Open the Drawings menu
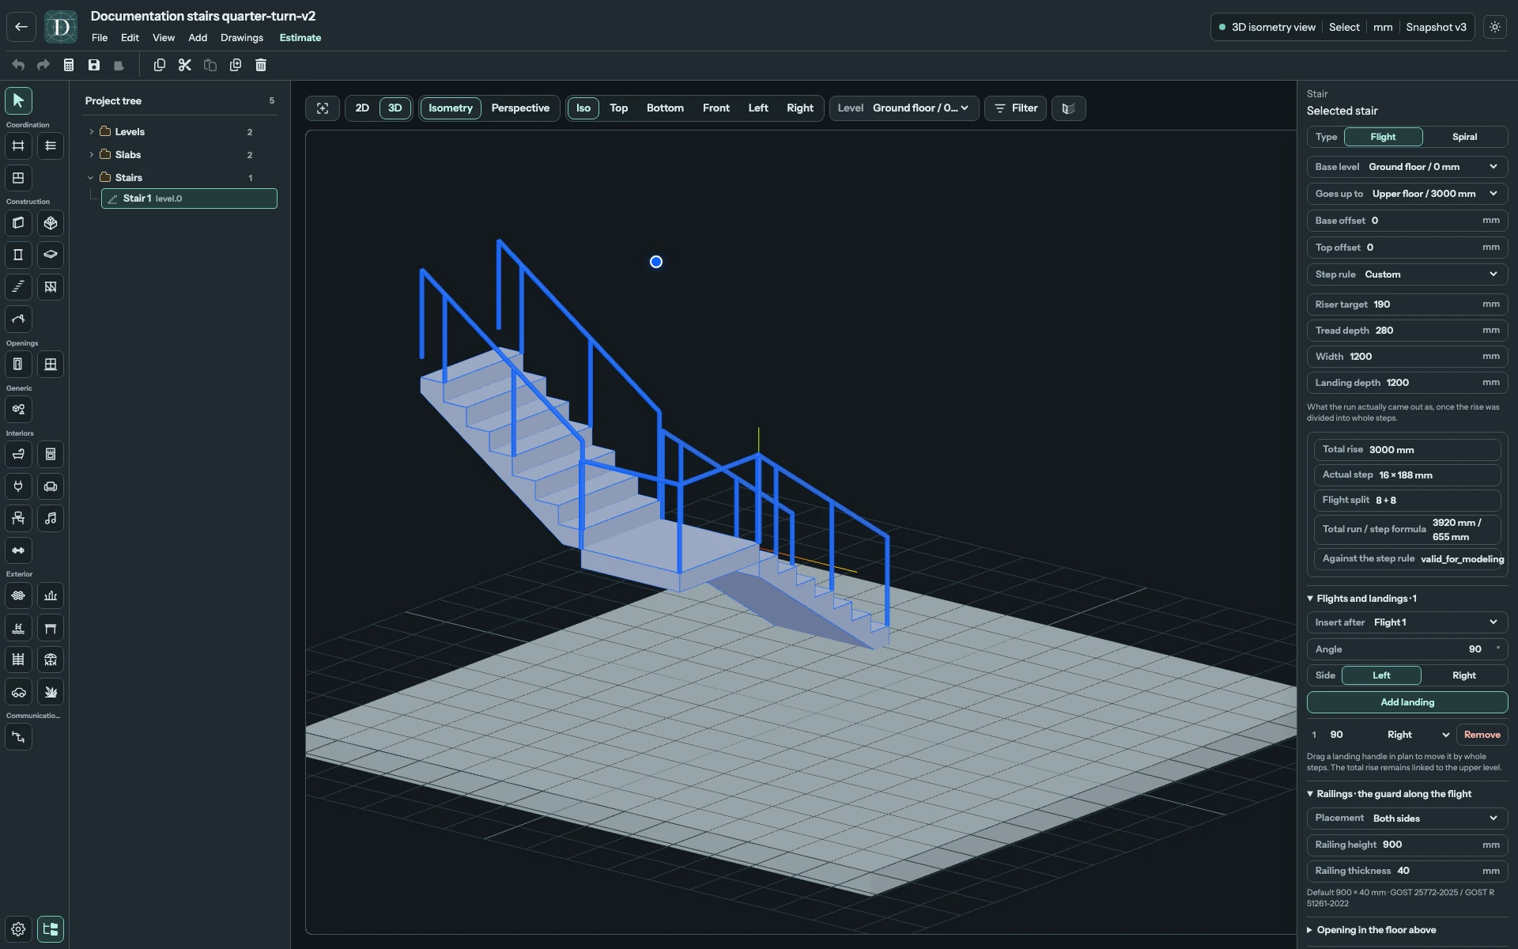Screen dimensions: 1518x949 [x=242, y=38]
